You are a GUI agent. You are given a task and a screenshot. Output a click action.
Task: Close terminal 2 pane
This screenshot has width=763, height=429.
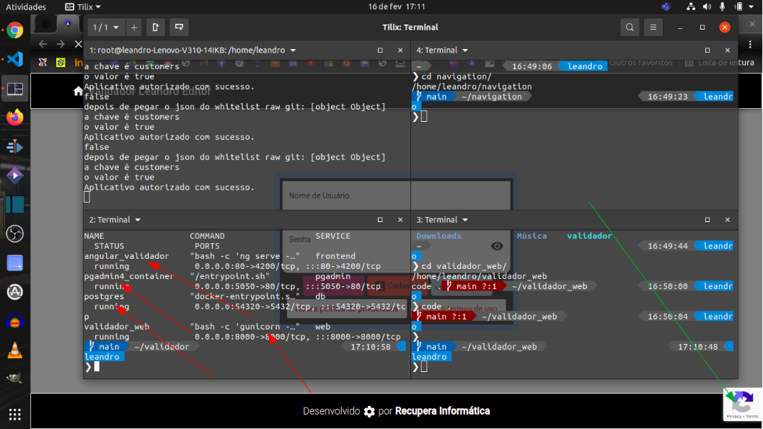coord(400,220)
